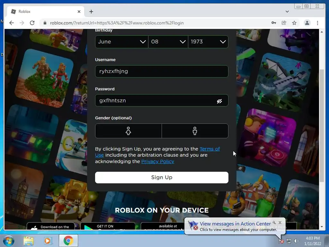329x247 pixels.
Task: Click the Username field
Action: tap(162, 71)
